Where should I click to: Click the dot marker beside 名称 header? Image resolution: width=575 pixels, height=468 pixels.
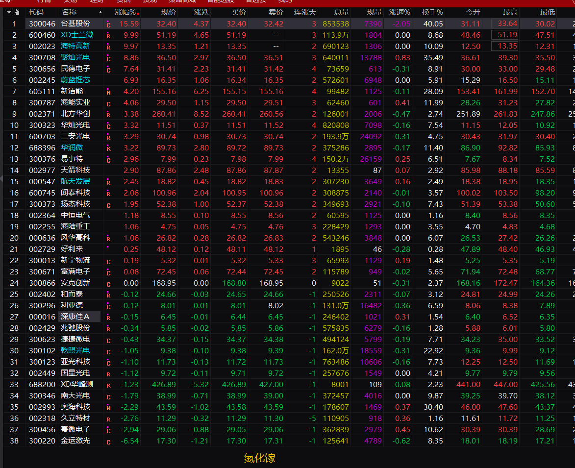point(100,12)
